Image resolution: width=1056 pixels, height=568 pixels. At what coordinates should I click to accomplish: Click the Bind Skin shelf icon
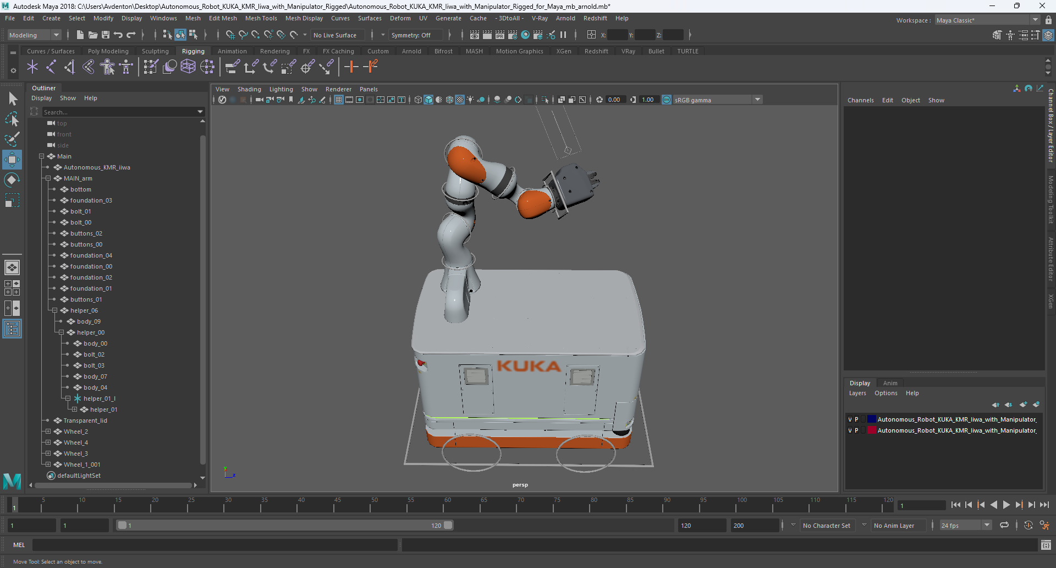click(89, 67)
